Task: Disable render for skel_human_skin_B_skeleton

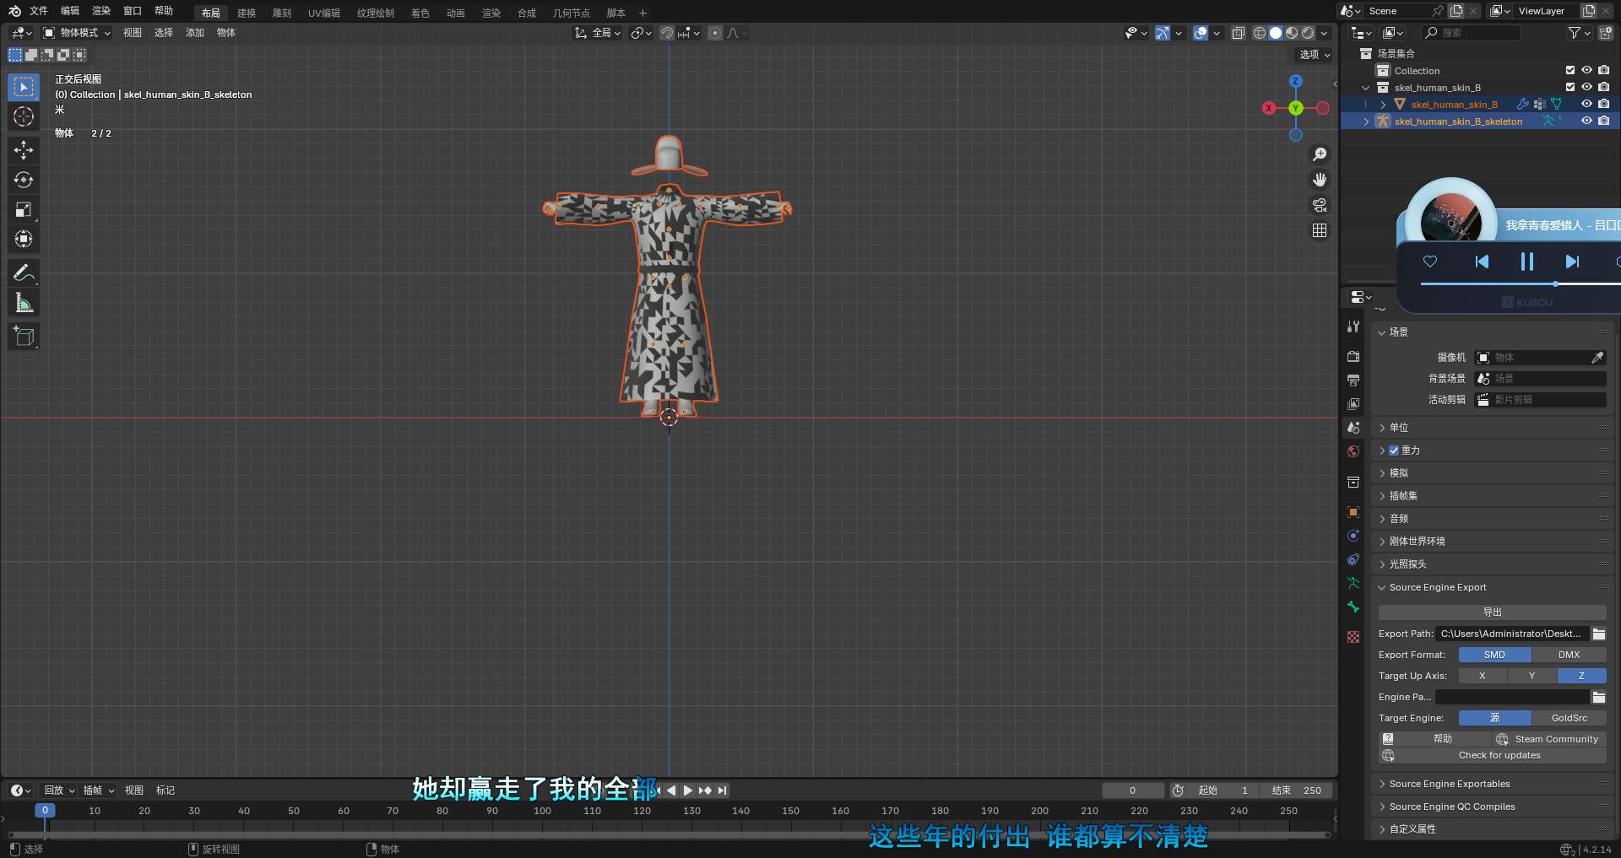Action: [x=1603, y=121]
